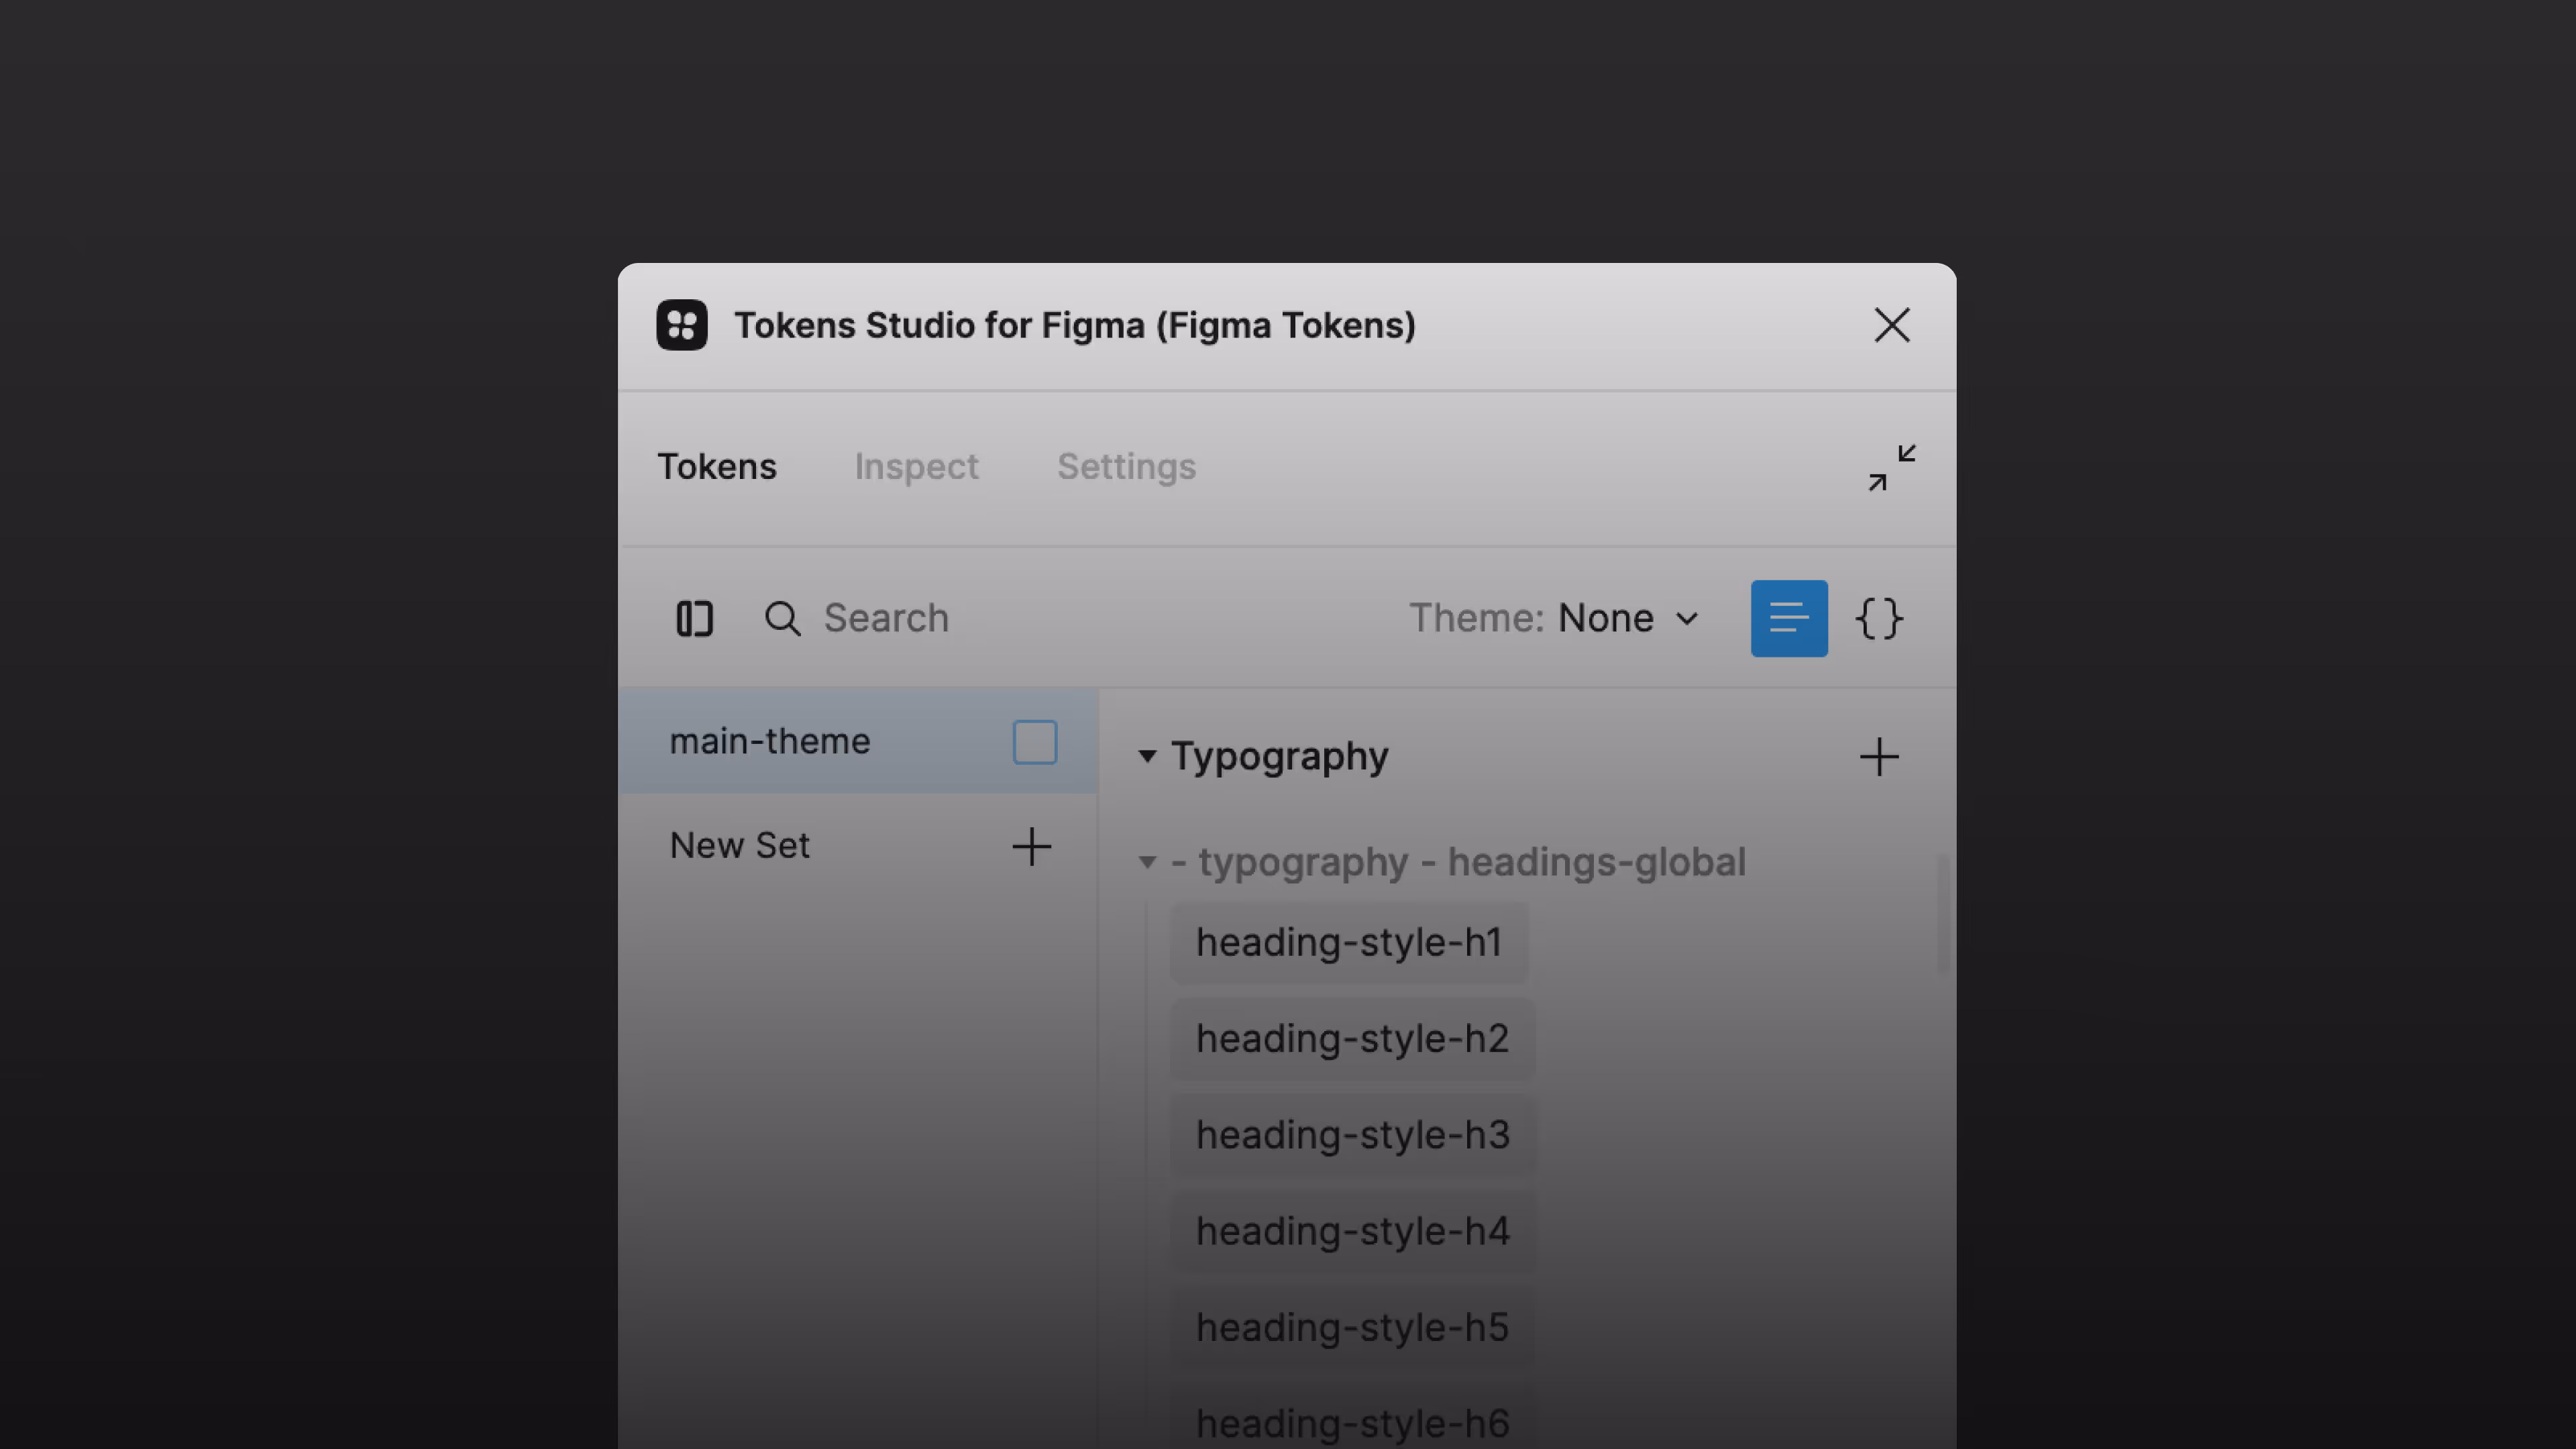This screenshot has height=1449, width=2576.
Task: Select the main-theme token set
Action: [770, 742]
